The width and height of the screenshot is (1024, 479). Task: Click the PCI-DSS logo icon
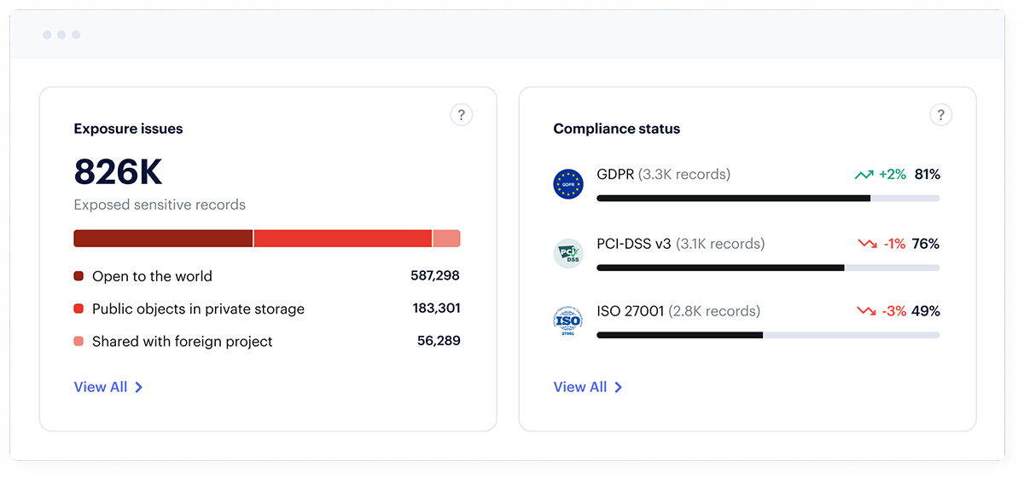point(568,253)
